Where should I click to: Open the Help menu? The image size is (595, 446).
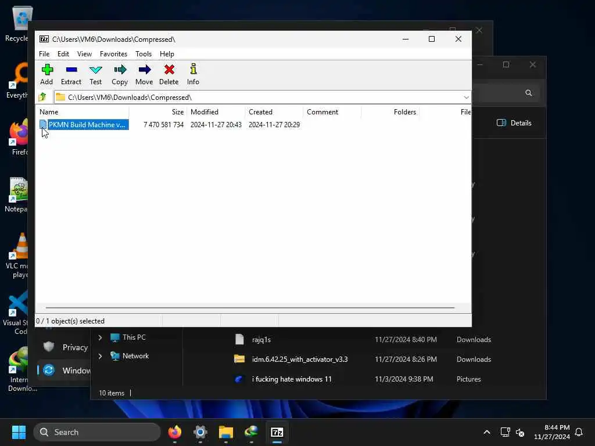[167, 54]
